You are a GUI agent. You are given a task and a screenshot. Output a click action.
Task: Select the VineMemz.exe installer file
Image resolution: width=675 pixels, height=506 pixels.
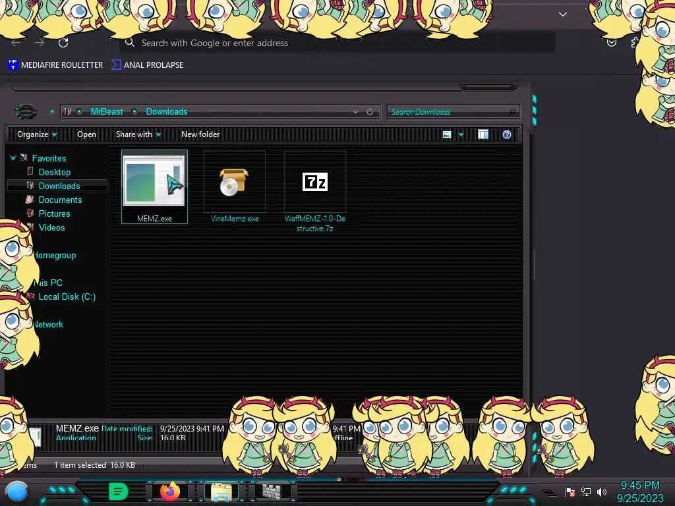pyautogui.click(x=235, y=186)
